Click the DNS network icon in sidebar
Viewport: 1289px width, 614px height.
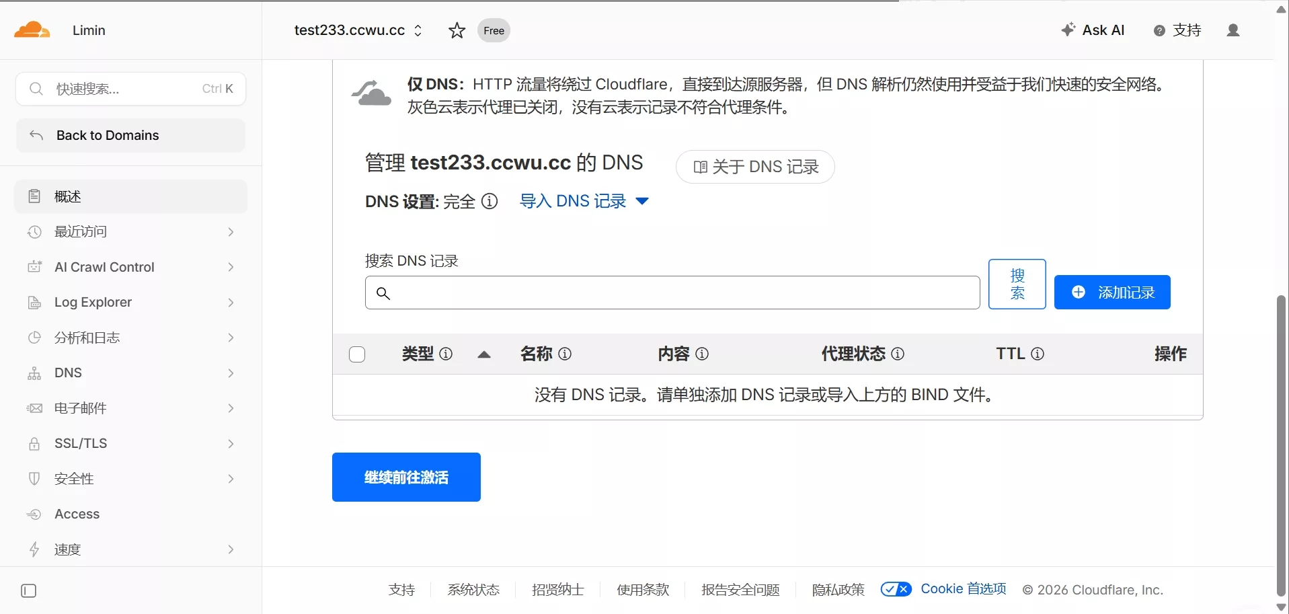click(34, 373)
